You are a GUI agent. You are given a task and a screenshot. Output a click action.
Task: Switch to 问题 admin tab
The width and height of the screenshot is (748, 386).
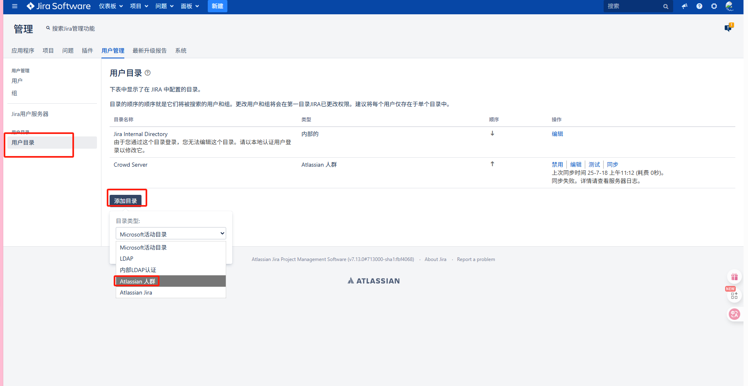point(68,51)
